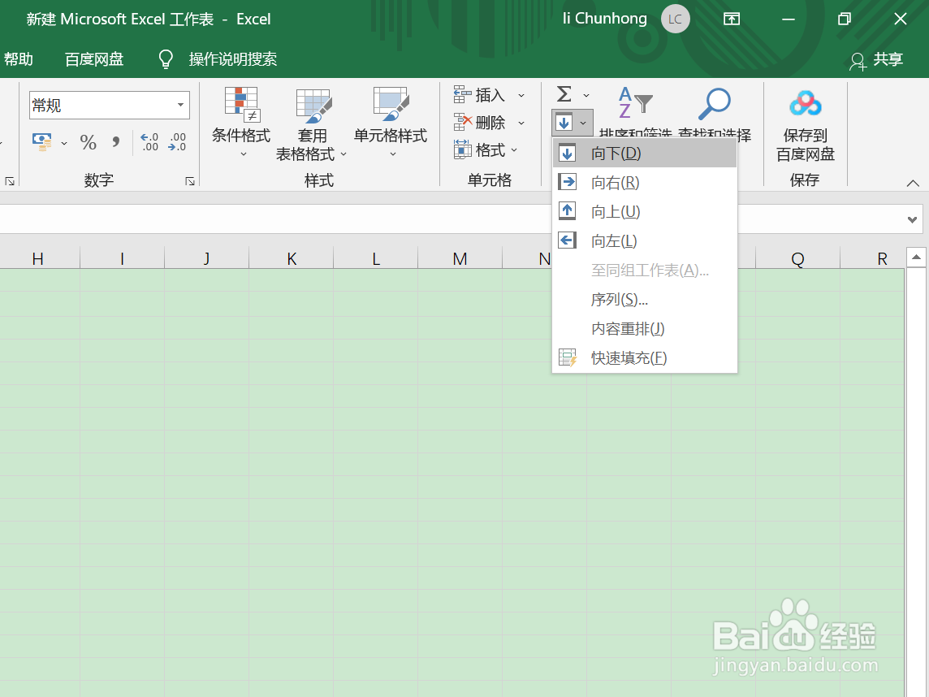
Task: Decrease decimal places
Action: (x=177, y=142)
